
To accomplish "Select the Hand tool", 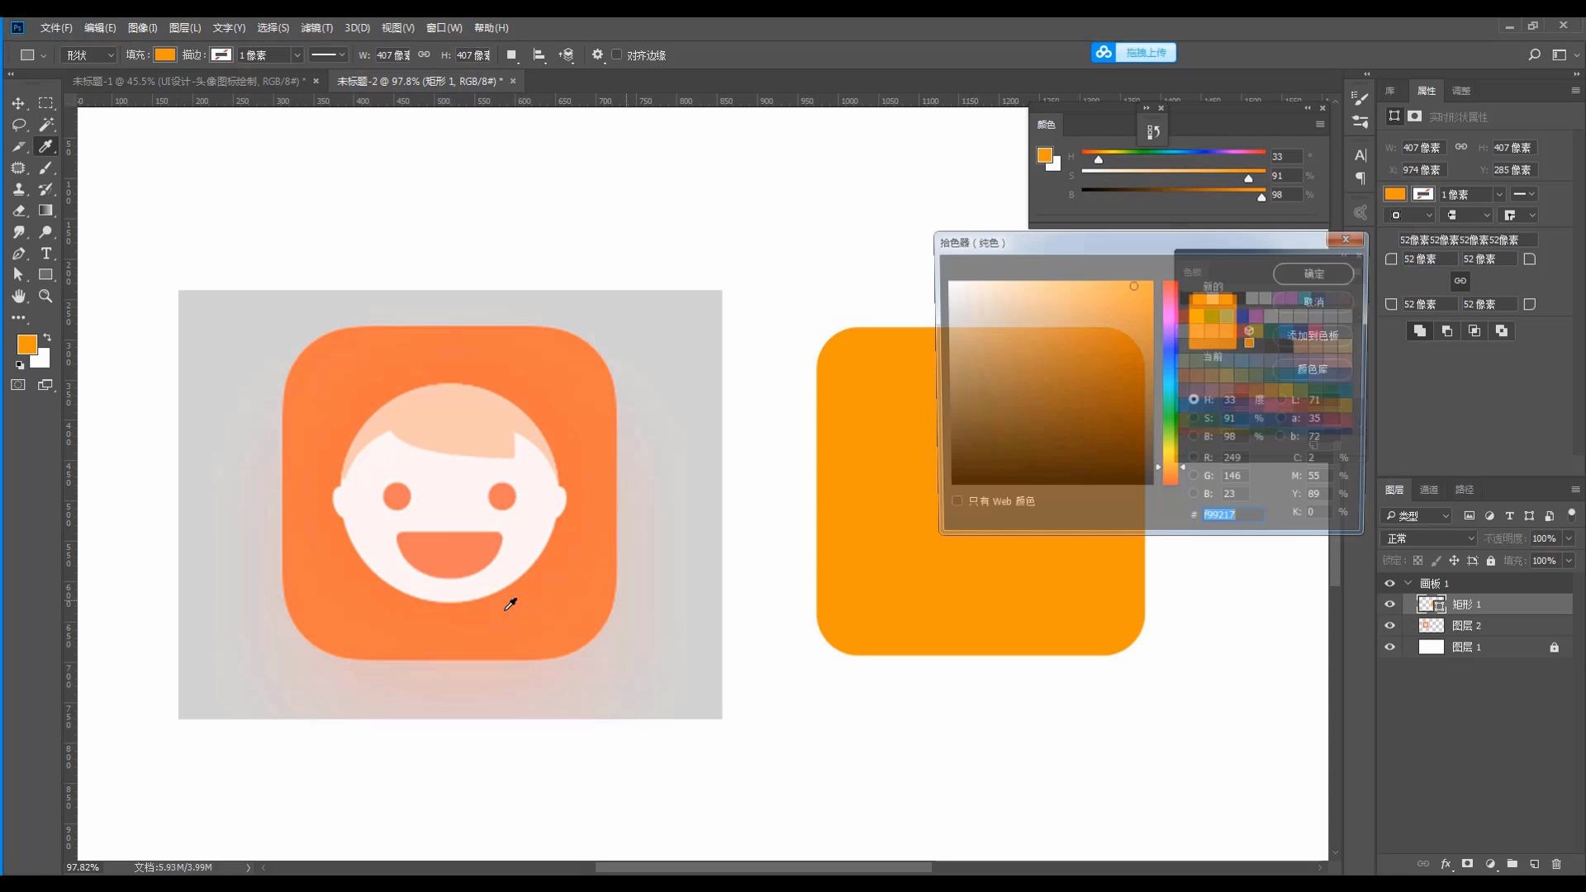I will click(18, 297).
